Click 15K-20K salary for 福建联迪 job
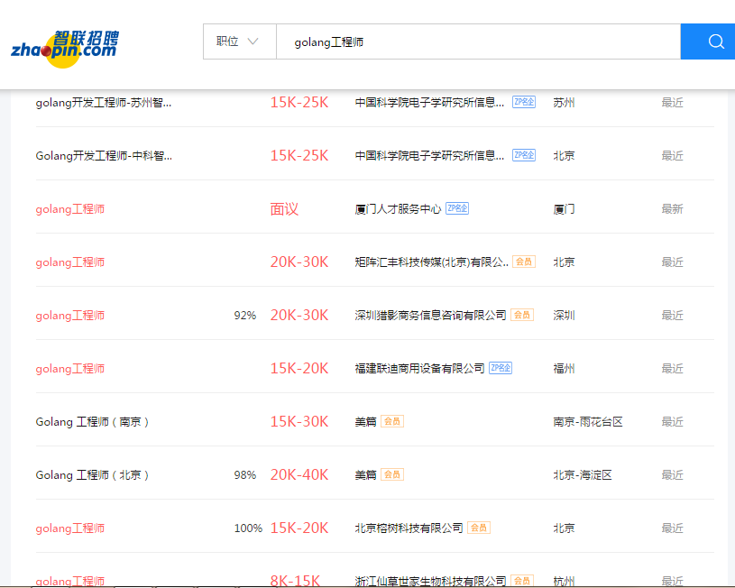The width and height of the screenshot is (735, 588). 299,369
